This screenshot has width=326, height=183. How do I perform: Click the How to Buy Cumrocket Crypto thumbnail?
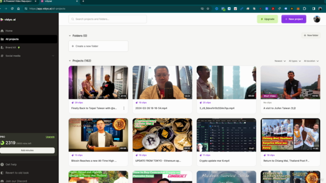[x=162, y=177]
